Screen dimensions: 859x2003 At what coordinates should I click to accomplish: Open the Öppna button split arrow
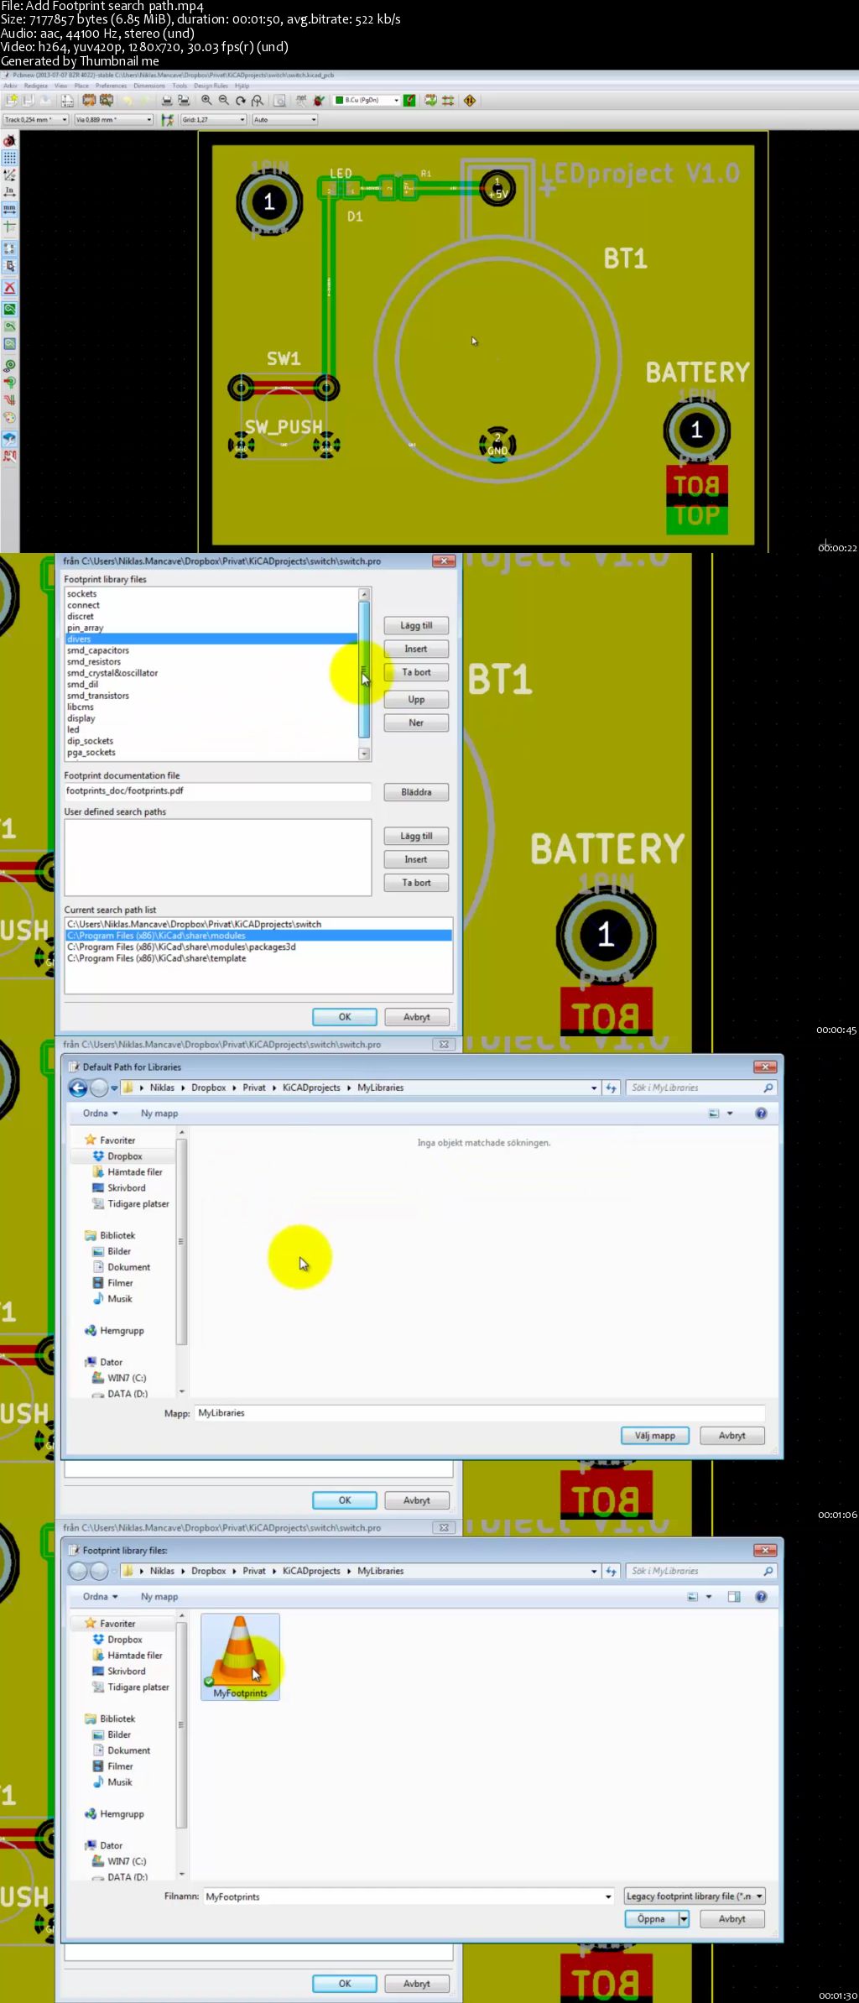tap(684, 1919)
